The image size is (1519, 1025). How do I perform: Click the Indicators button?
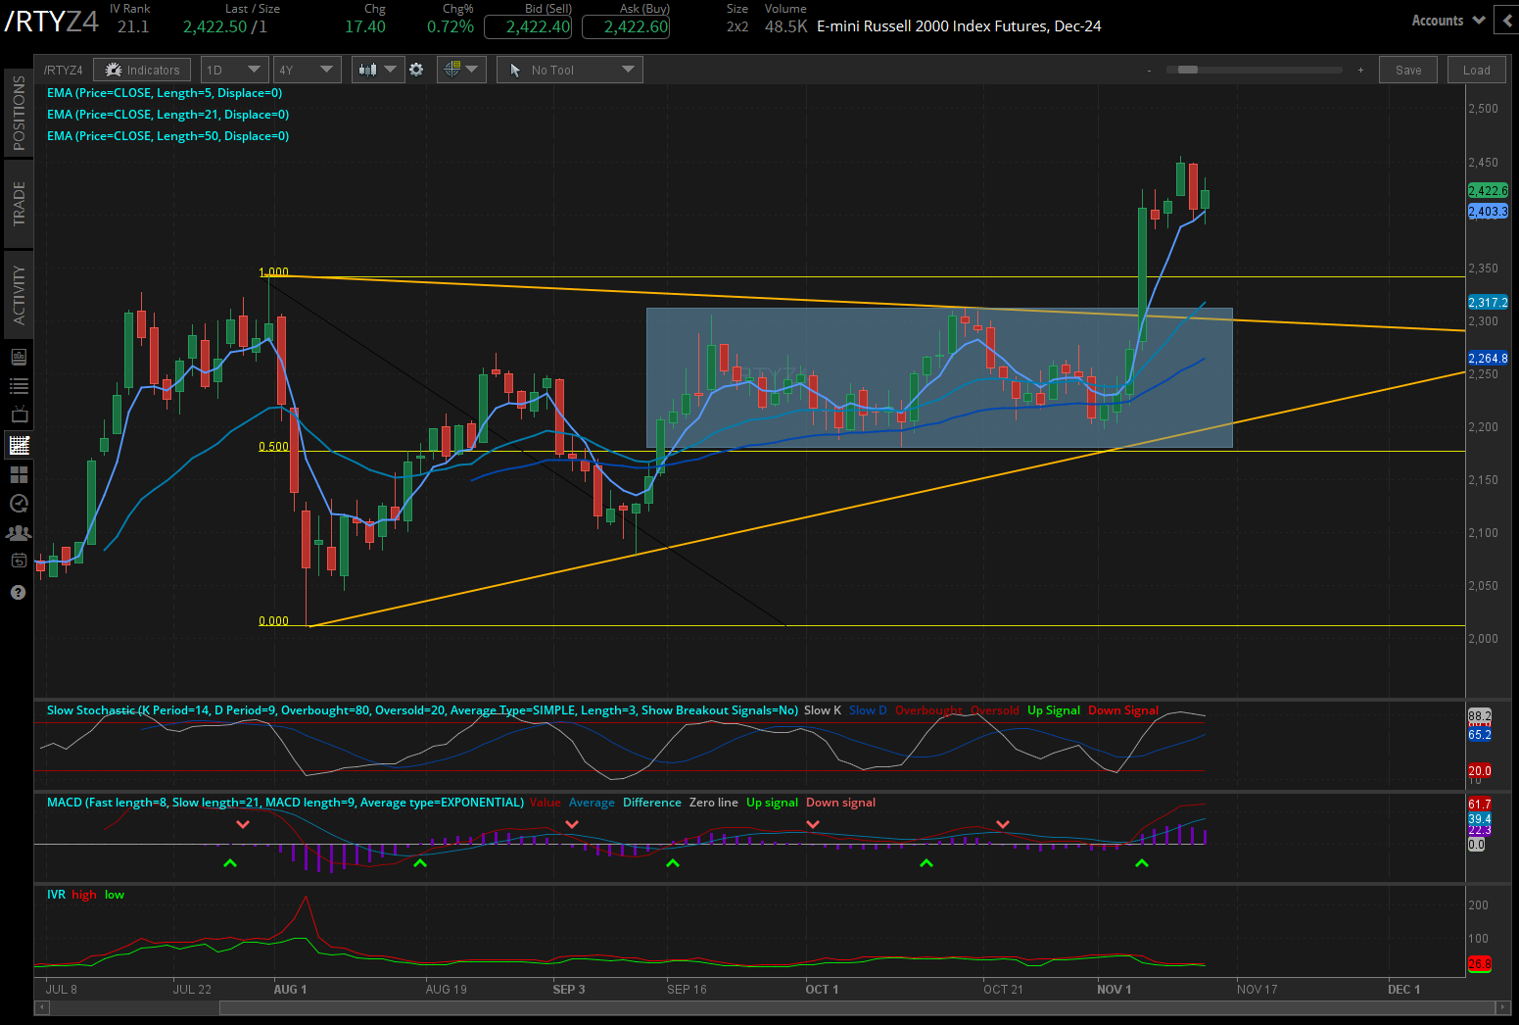click(143, 70)
